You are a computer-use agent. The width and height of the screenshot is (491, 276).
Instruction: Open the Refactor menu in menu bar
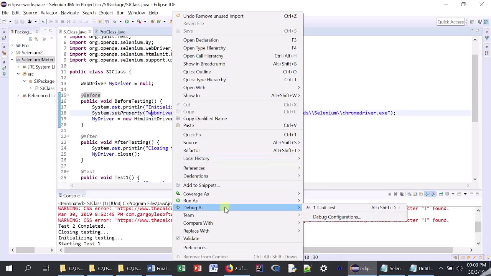(x=49, y=13)
